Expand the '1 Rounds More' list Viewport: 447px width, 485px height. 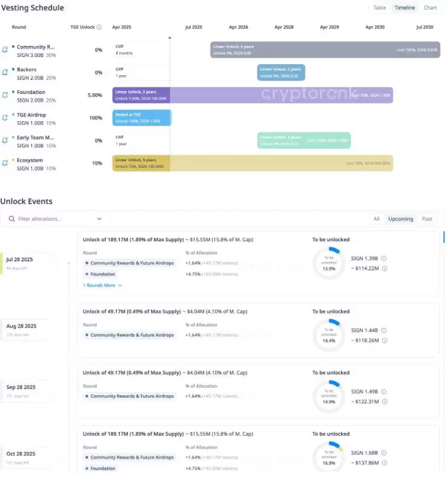(x=103, y=285)
